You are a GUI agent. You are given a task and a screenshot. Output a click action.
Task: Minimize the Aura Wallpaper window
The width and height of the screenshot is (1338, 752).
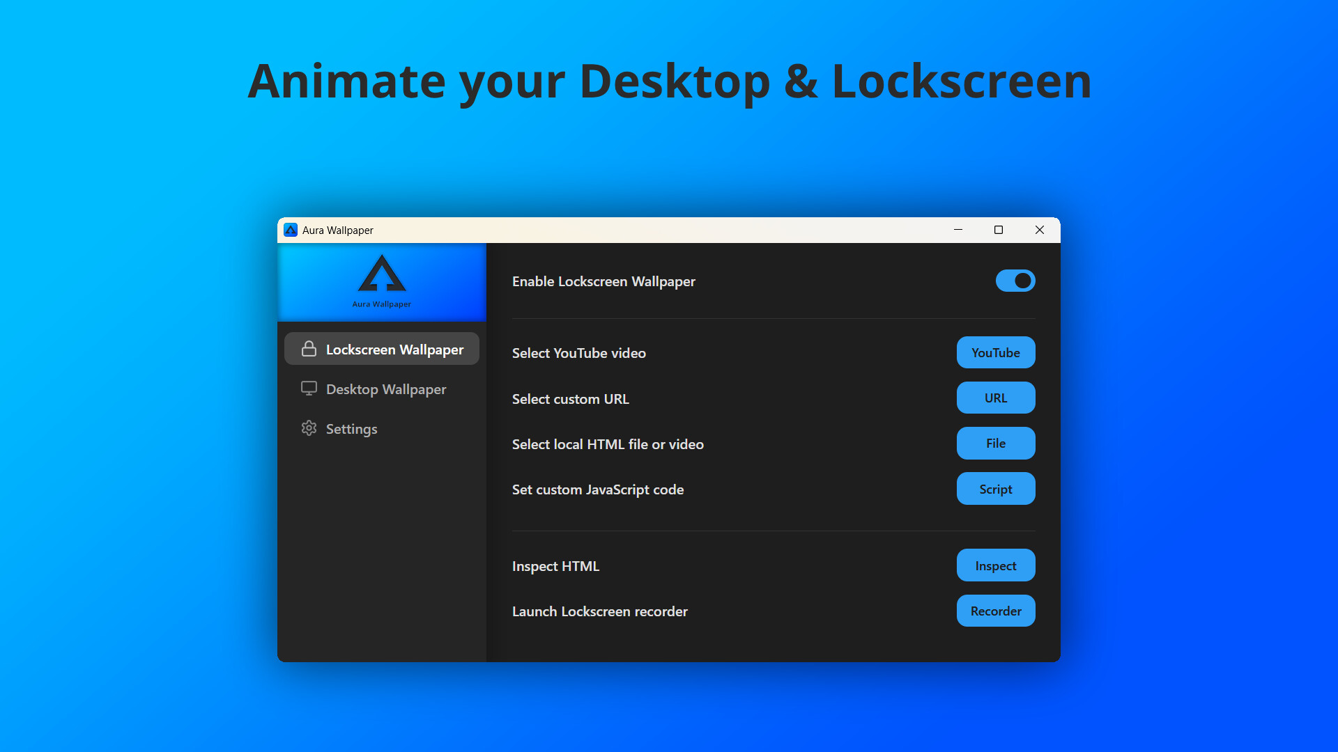tap(958, 230)
